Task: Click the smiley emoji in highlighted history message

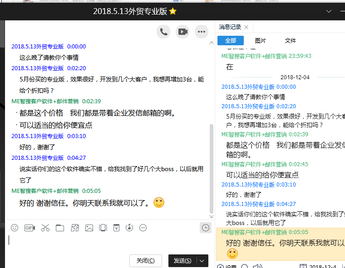Action: tap(232, 254)
